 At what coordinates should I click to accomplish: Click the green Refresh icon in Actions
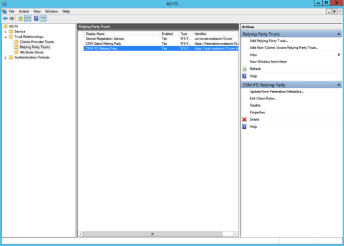tap(244, 69)
